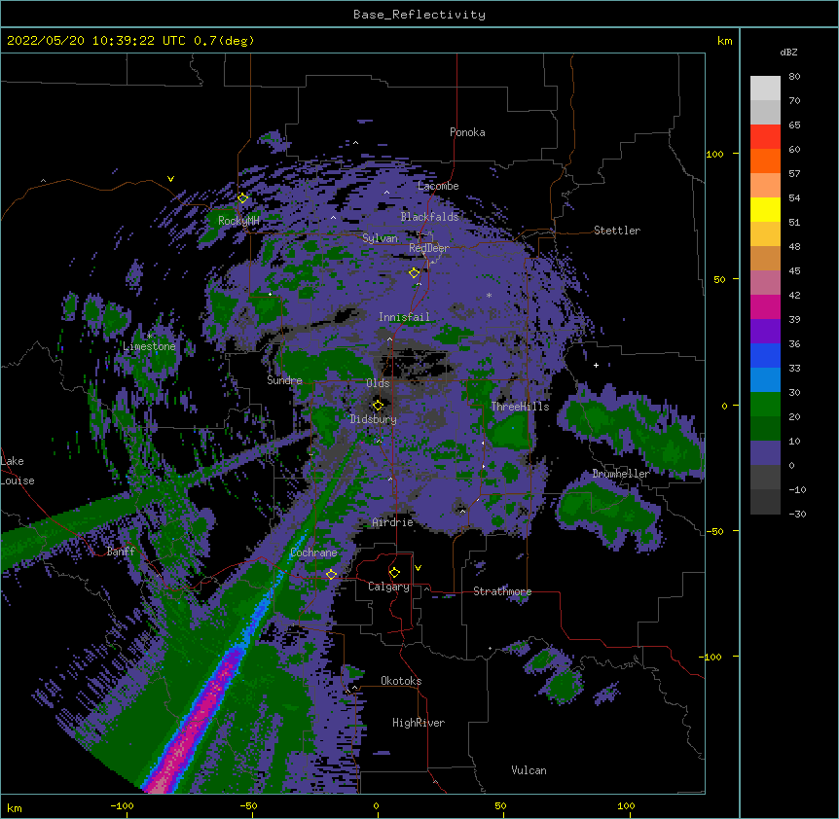This screenshot has width=839, height=819.
Task: Click the Vulcan city label
Action: point(529,770)
